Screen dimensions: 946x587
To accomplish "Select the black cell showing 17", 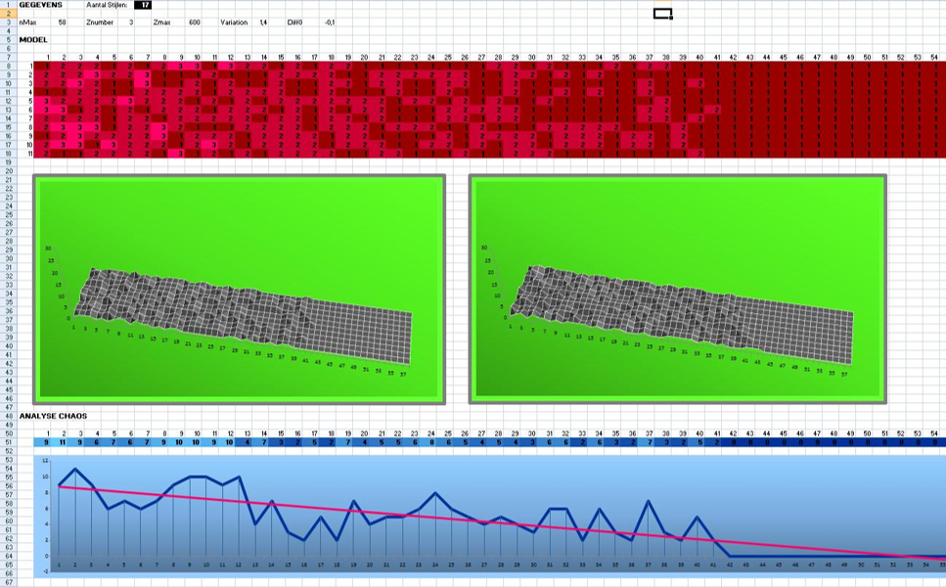I will tap(143, 5).
